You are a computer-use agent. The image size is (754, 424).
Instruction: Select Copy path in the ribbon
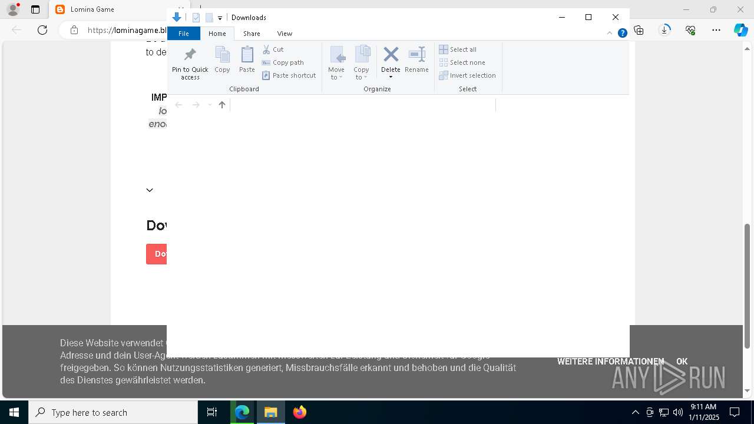283,62
